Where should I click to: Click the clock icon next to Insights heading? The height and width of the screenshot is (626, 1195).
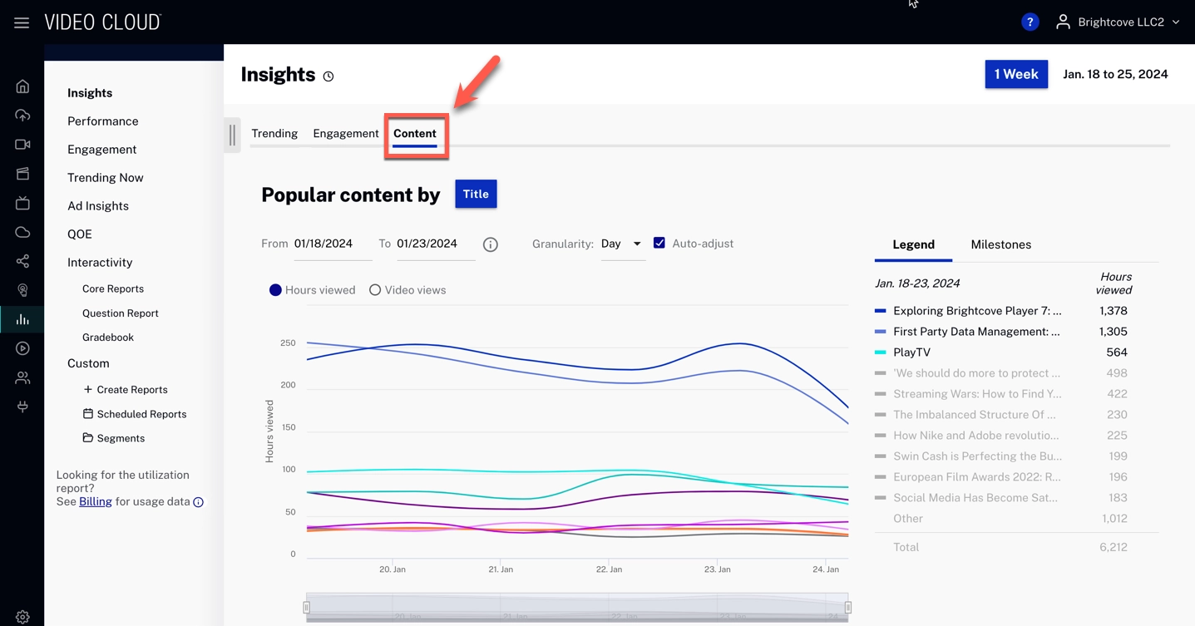328,76
